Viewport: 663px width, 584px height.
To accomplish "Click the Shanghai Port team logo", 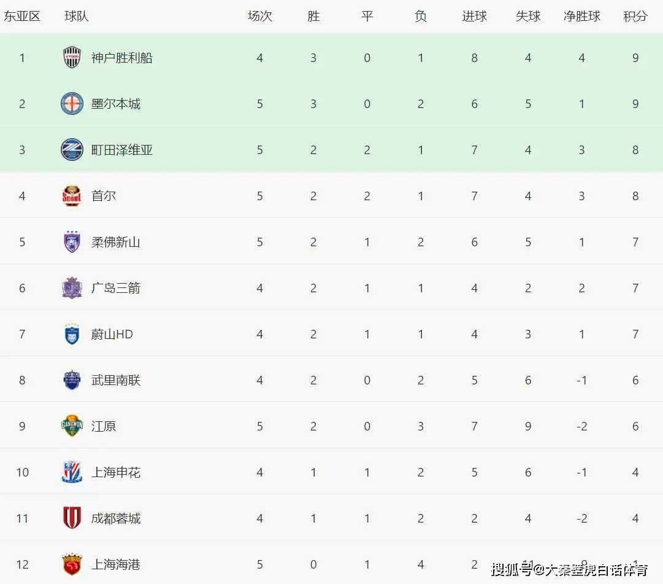I will pyautogui.click(x=72, y=564).
